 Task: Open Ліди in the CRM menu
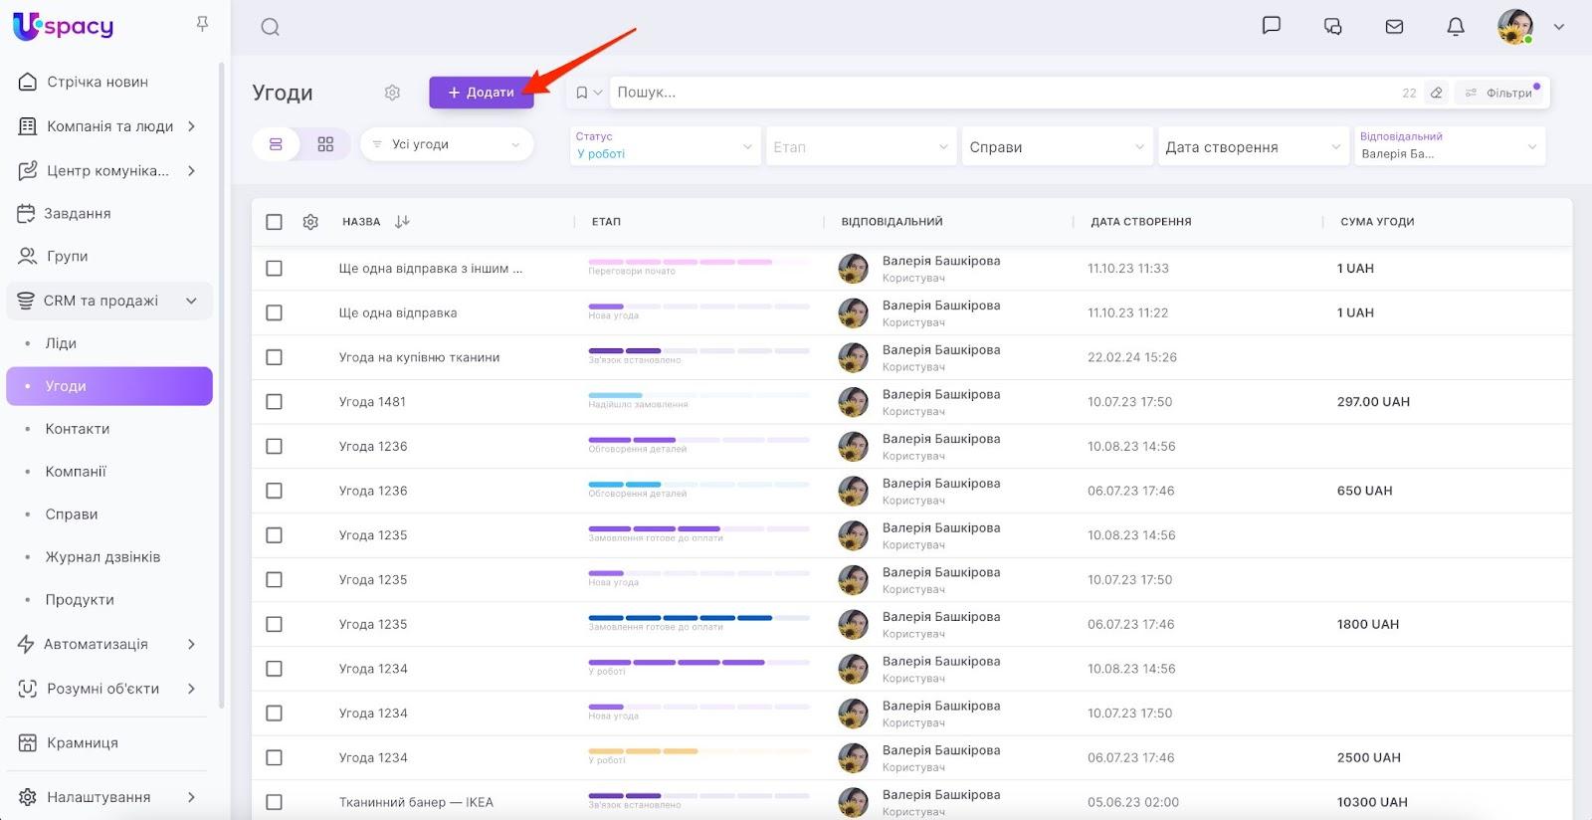61,343
